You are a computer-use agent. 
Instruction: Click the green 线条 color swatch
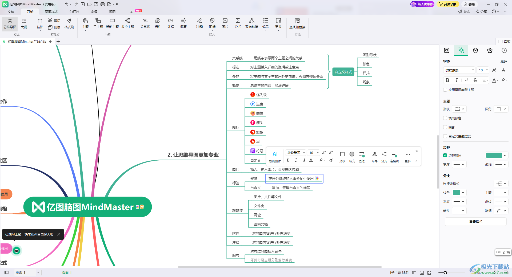(457, 193)
